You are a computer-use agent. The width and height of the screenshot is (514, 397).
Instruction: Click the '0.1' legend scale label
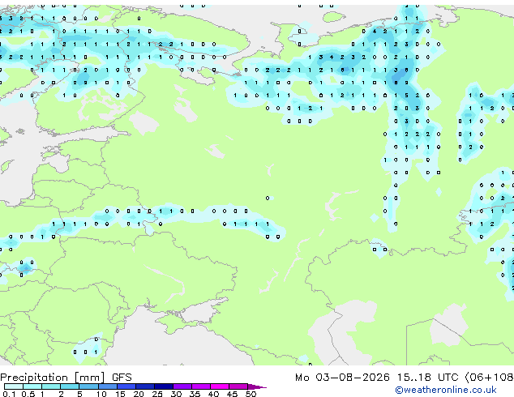click(x=9, y=394)
